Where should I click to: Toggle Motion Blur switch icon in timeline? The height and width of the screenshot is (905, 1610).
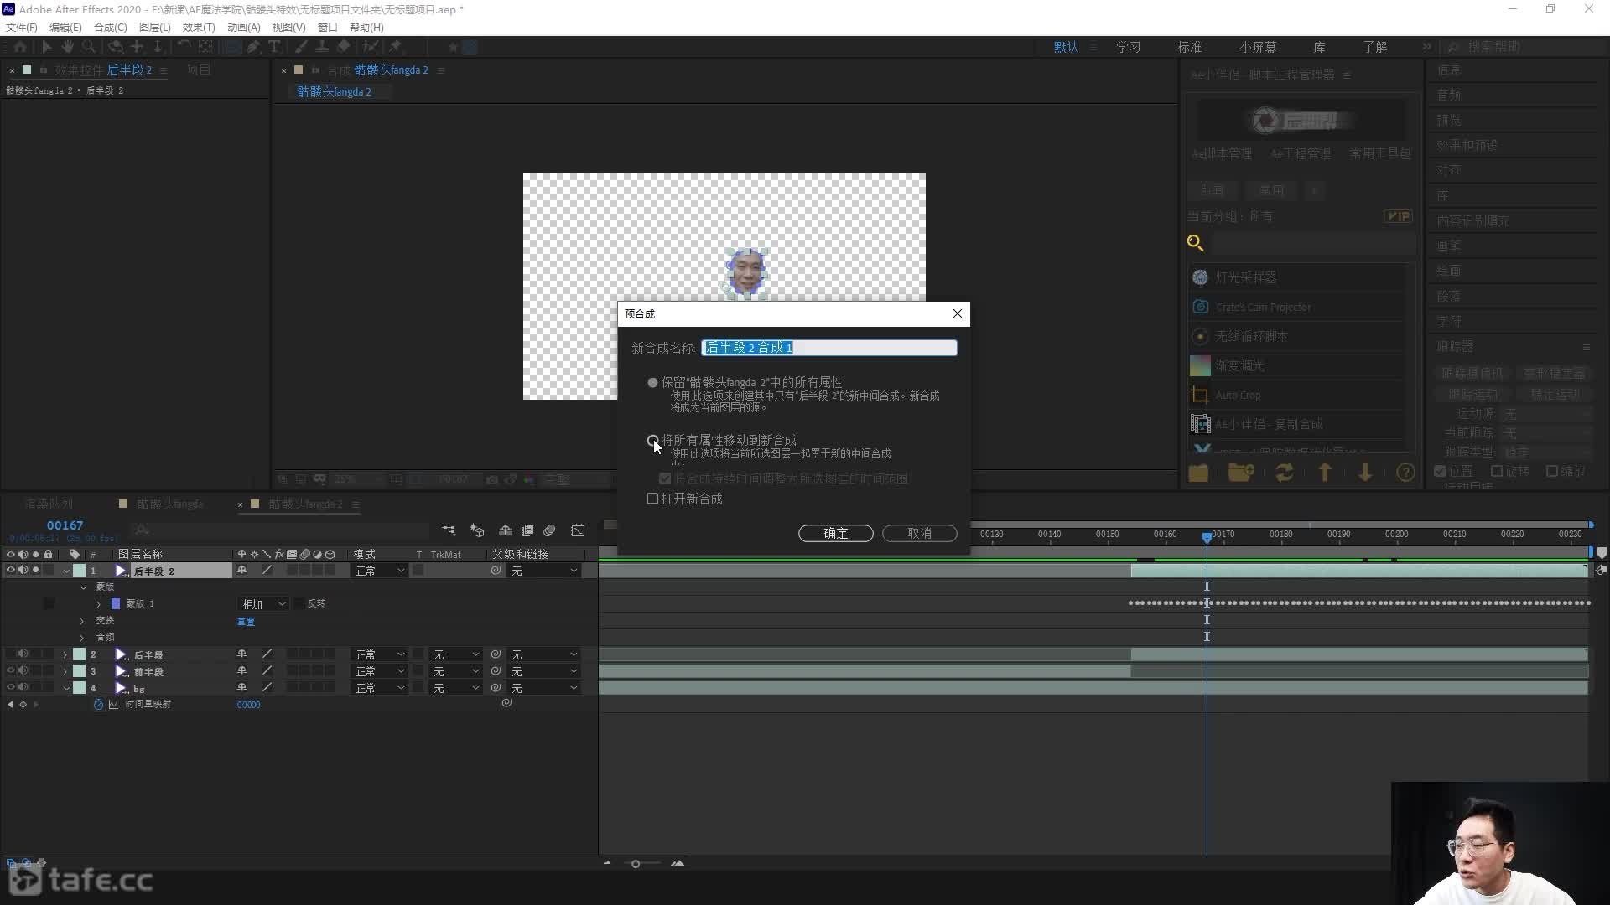(x=549, y=530)
